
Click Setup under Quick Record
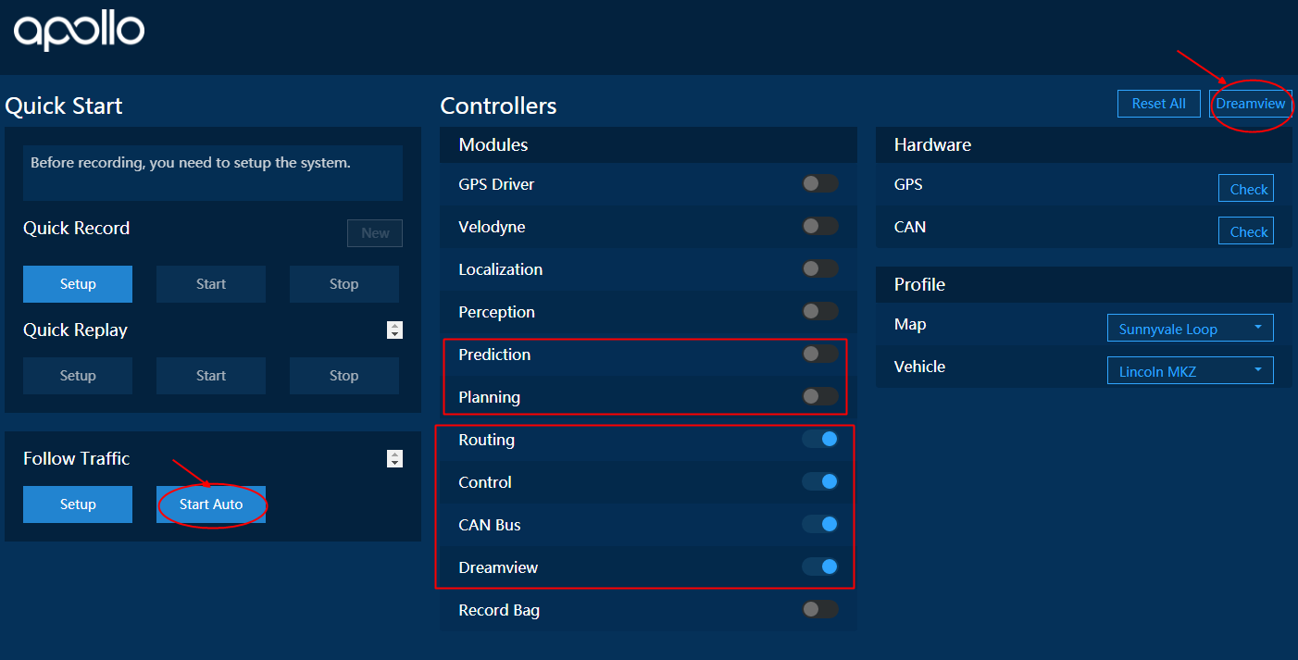pos(78,284)
